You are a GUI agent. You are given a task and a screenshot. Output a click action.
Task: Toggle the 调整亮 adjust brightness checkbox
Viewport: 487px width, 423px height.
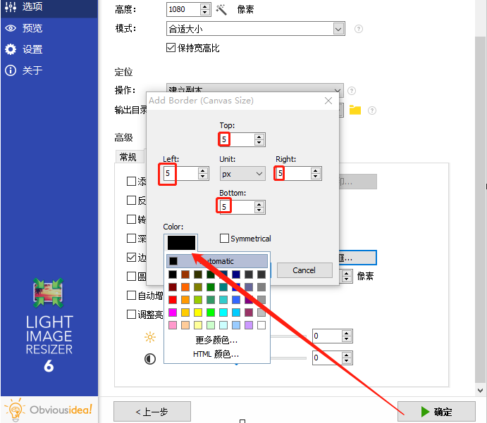tap(131, 314)
